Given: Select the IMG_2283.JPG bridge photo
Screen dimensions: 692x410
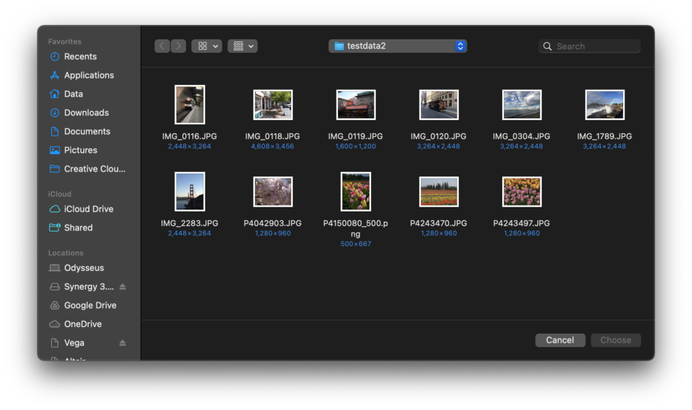Looking at the screenshot, I should (189, 192).
